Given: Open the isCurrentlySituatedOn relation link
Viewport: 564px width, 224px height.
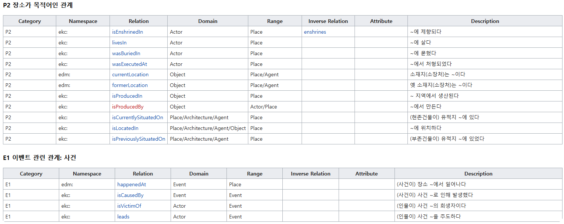Looking at the screenshot, I should 137,117.
